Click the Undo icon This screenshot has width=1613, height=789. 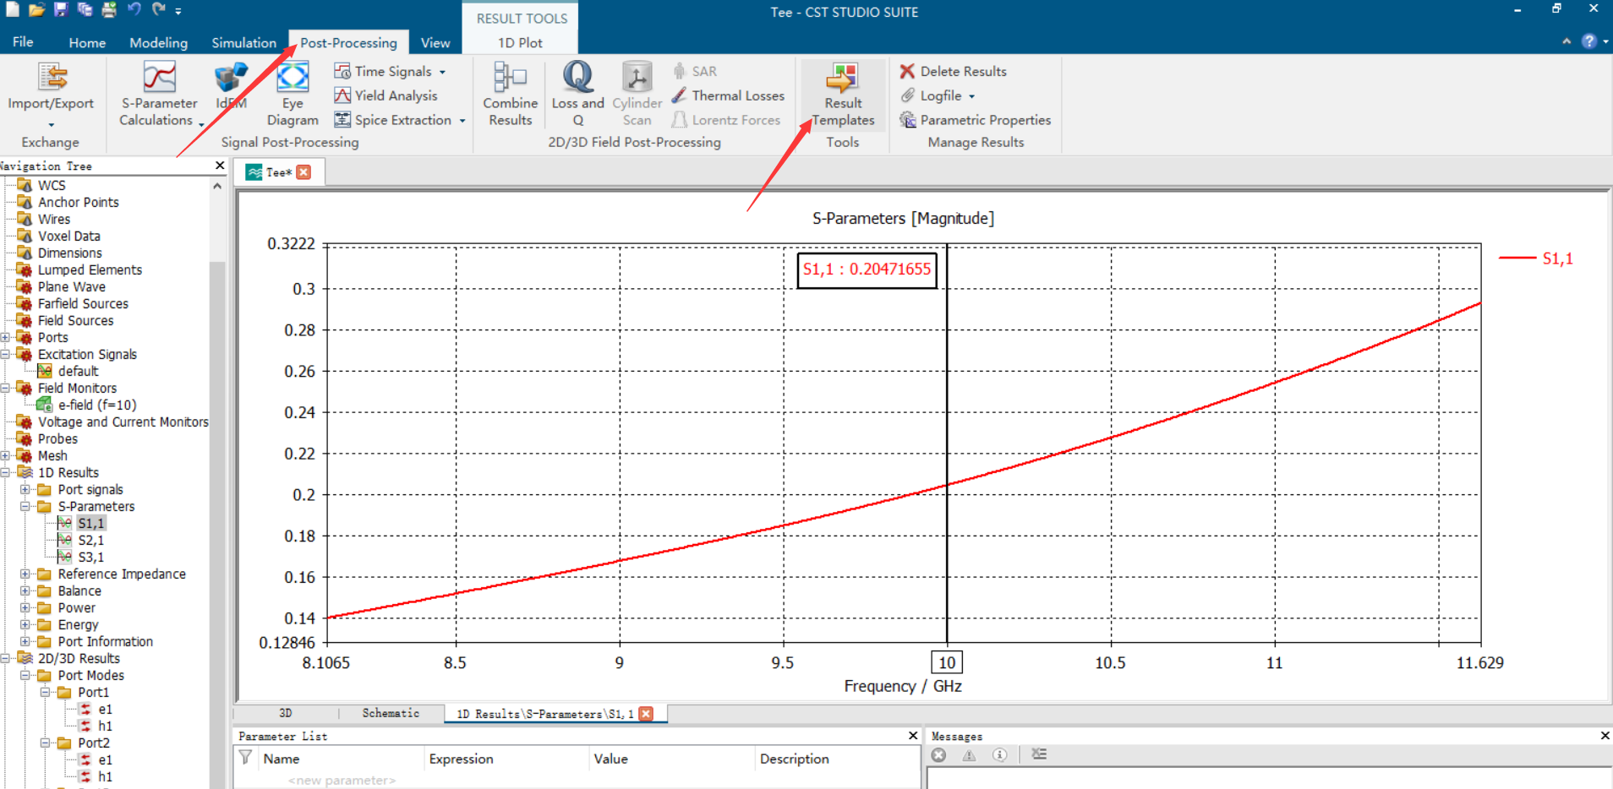click(x=134, y=10)
